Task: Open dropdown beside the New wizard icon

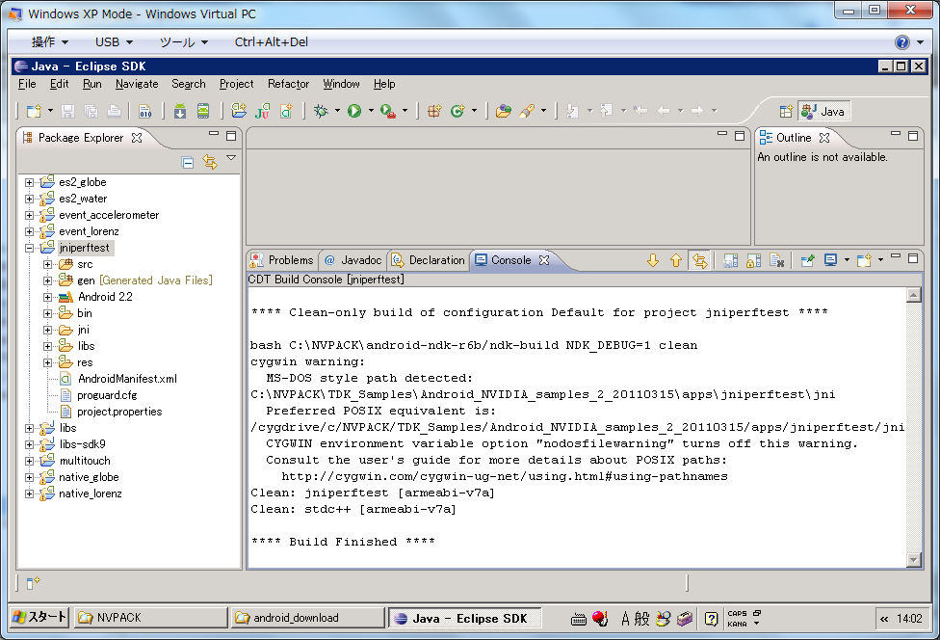Action: (x=50, y=111)
